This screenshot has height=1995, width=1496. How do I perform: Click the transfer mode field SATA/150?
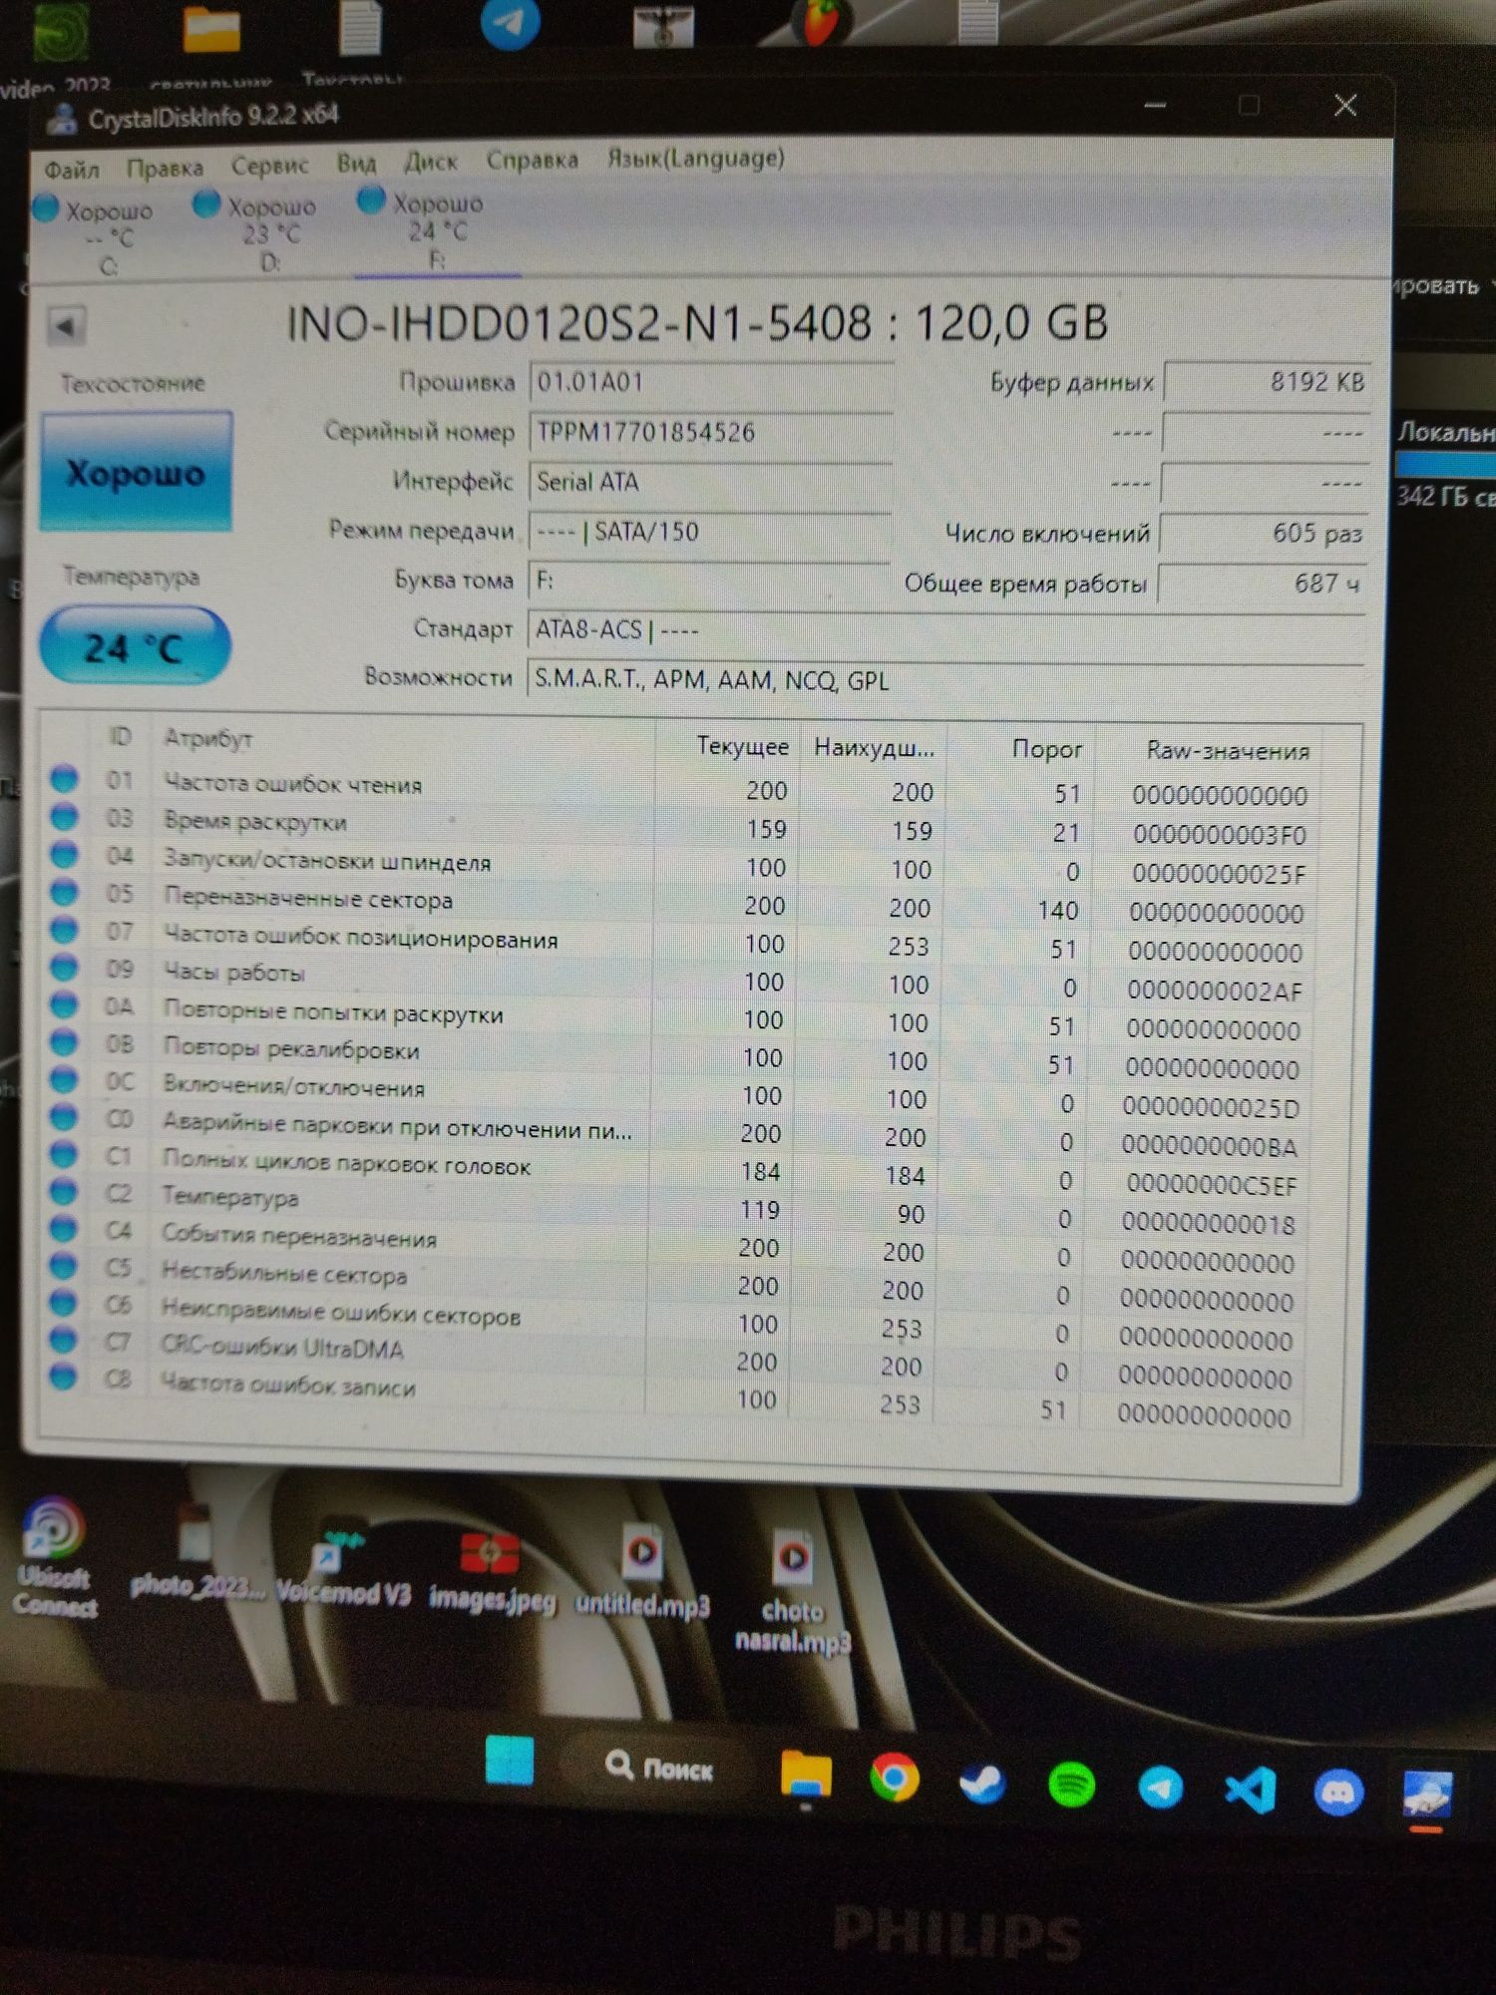tap(708, 532)
